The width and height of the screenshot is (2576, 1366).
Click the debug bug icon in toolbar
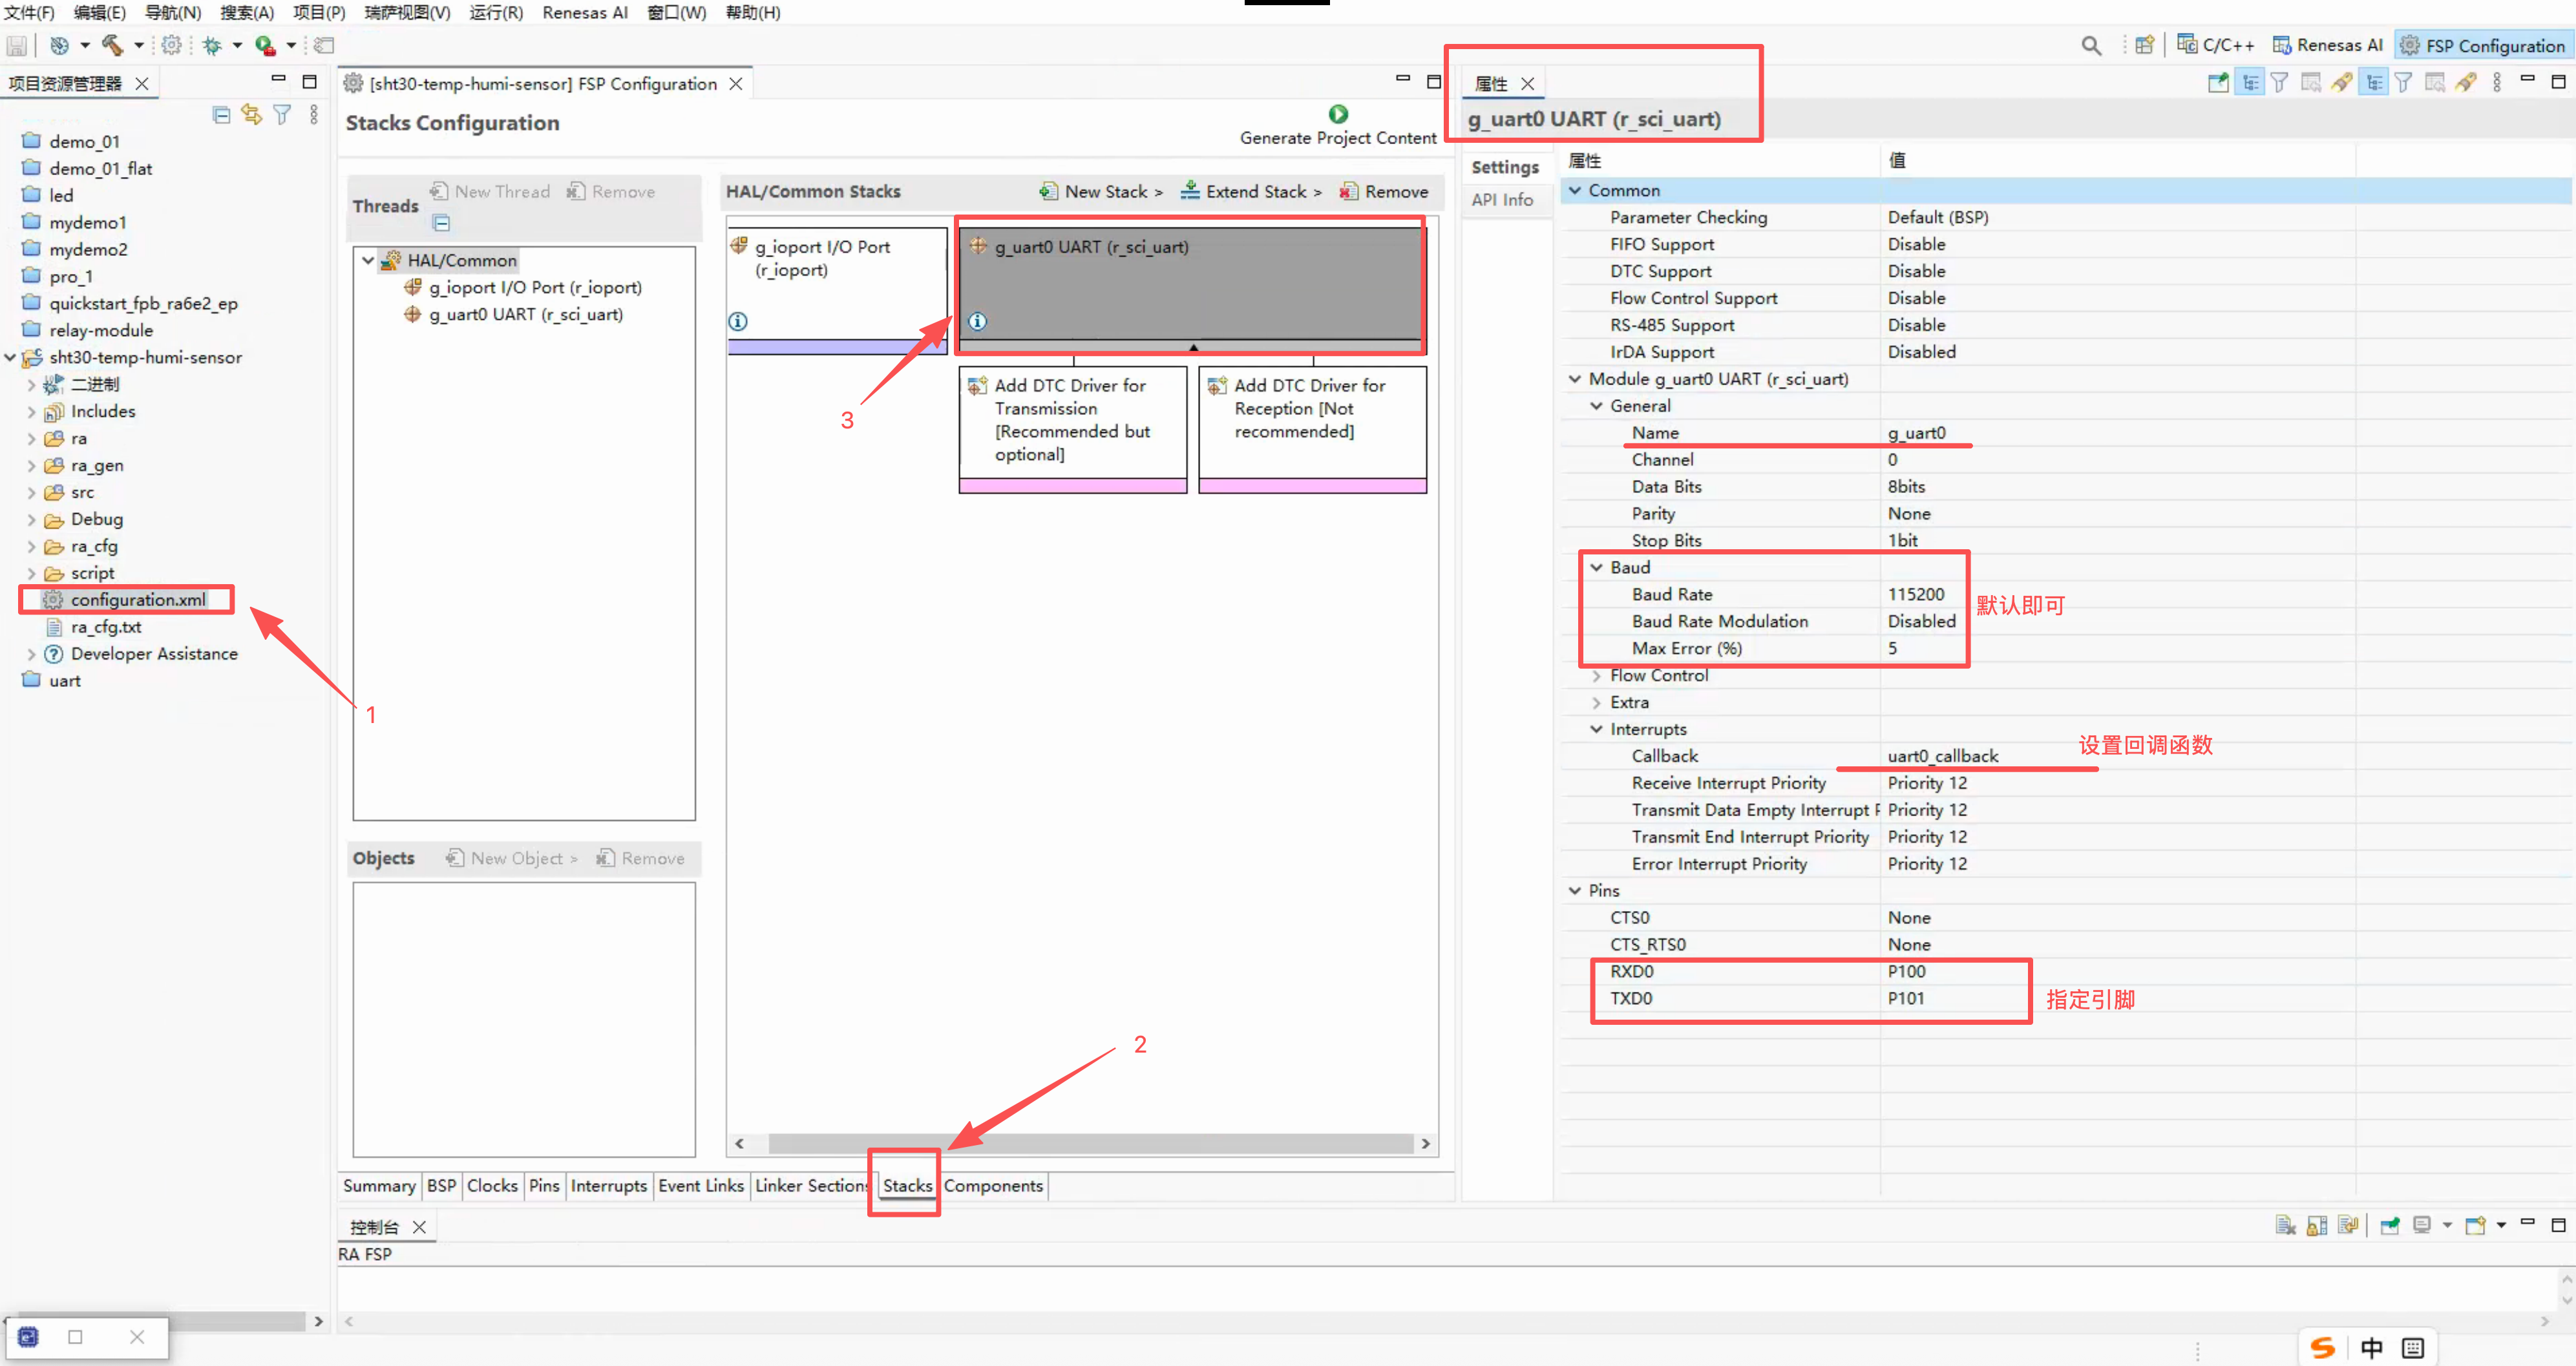[x=212, y=45]
